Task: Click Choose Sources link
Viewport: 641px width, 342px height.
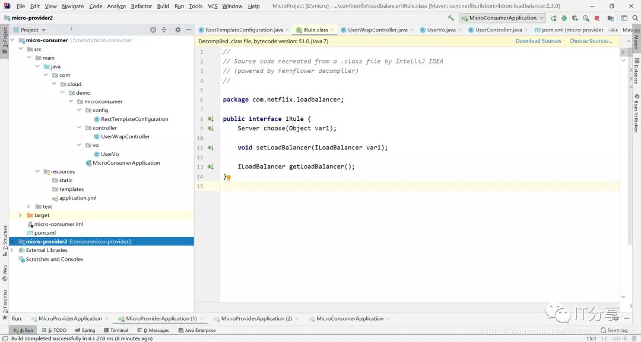Action: point(591,41)
